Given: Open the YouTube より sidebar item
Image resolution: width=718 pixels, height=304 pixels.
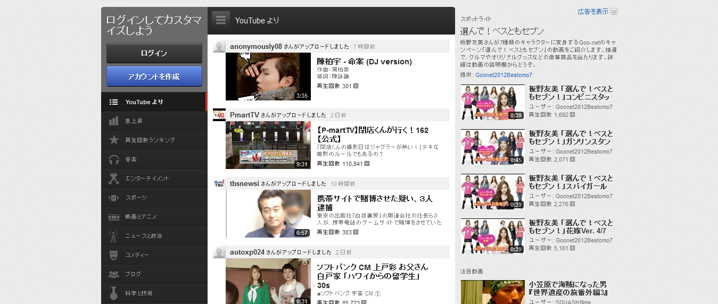Looking at the screenshot, I should (x=153, y=102).
